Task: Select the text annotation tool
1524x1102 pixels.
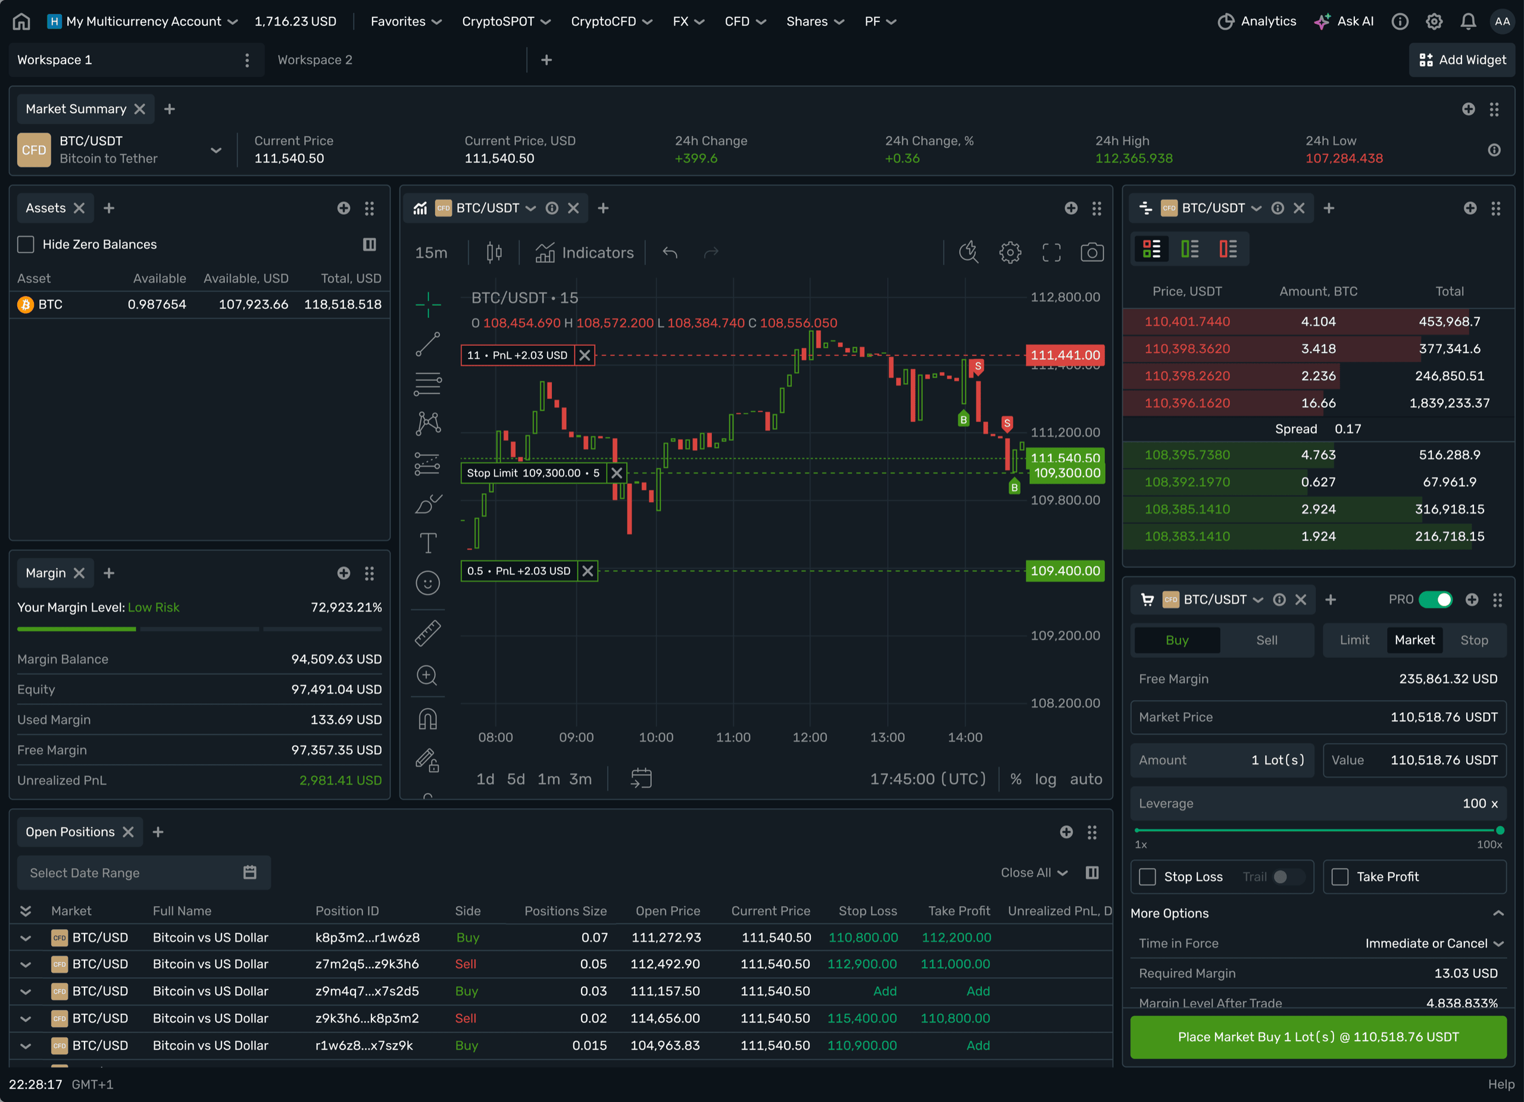Action: 427,543
